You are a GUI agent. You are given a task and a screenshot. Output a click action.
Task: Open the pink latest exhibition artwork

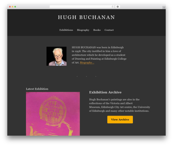pos(53,114)
